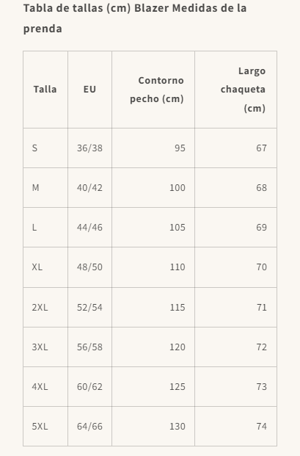Image resolution: width=300 pixels, height=456 pixels.
Task: Select the 5XL size cell
Action: click(x=45, y=427)
